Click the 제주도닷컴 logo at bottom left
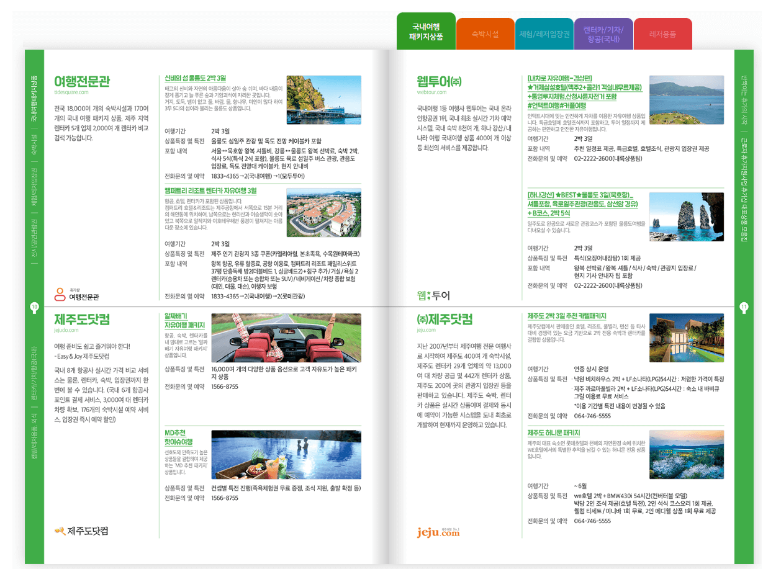781x582 pixels. click(x=81, y=531)
